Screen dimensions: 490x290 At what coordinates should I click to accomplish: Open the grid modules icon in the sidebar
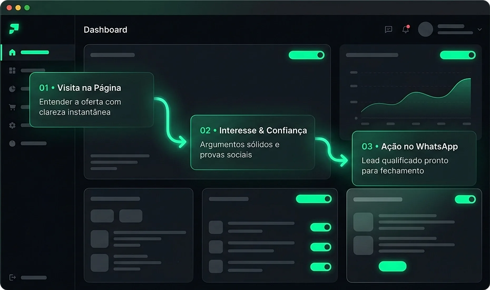point(12,70)
